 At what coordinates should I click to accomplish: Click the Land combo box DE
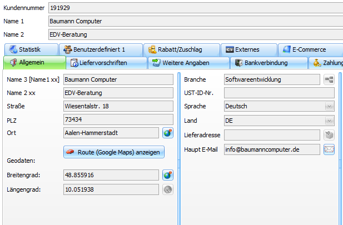tap(279, 121)
